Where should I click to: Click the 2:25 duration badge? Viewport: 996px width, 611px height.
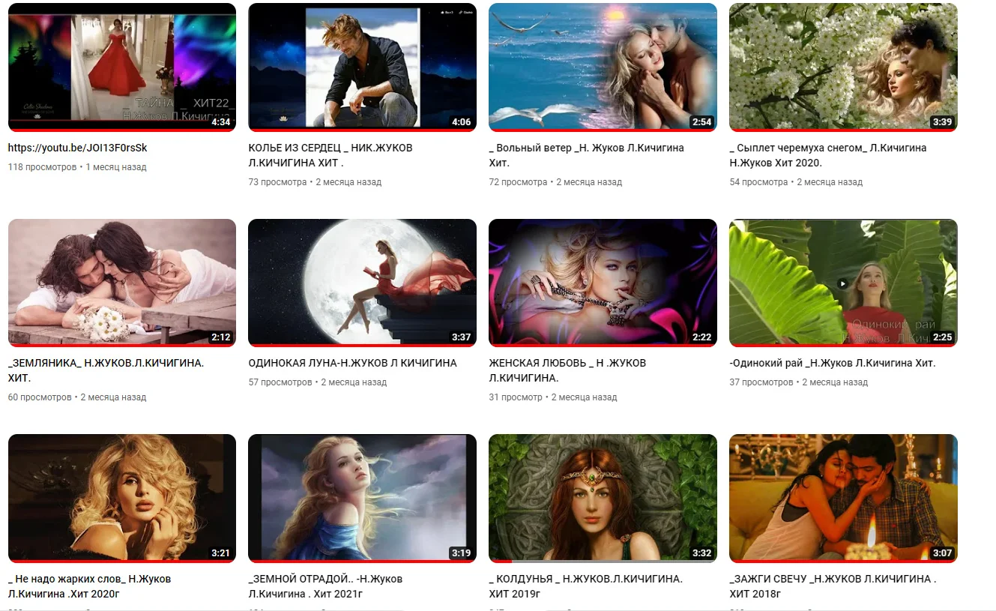(x=942, y=337)
